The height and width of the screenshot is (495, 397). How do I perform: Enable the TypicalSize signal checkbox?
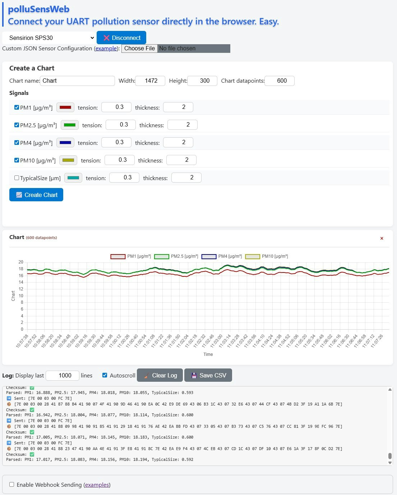pos(17,178)
